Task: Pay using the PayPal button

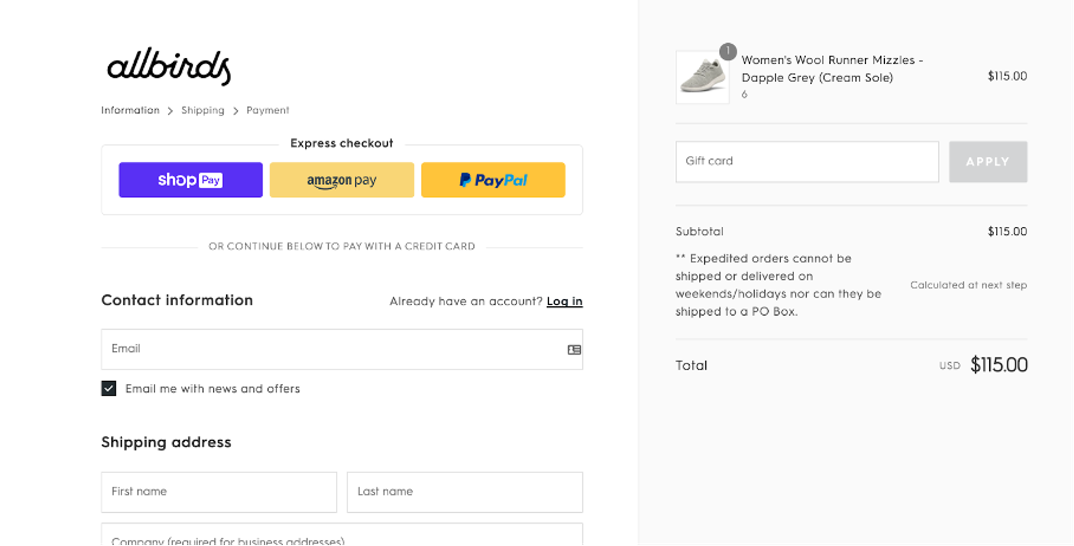Action: (493, 179)
